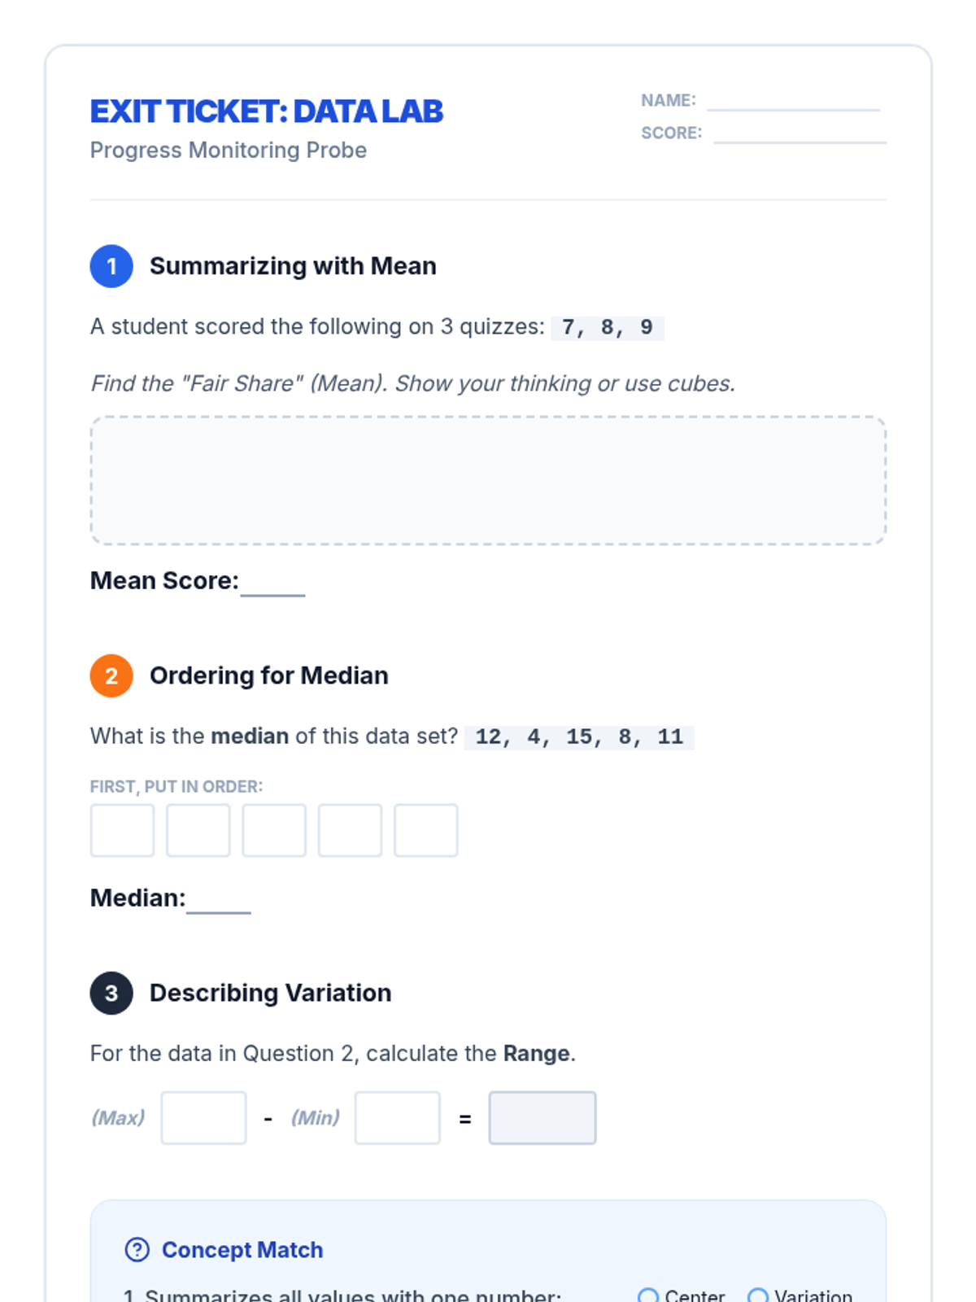Click the Range result box after equals
The width and height of the screenshot is (976, 1302).
[x=542, y=1117]
